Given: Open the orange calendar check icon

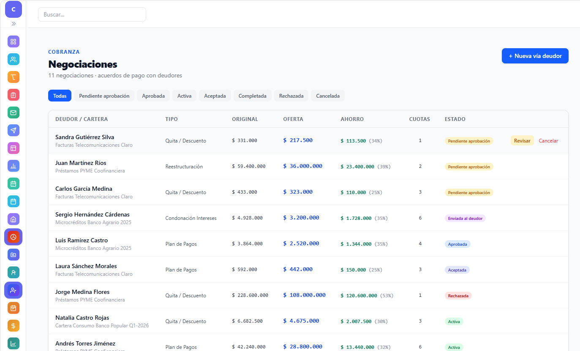Looking at the screenshot, I should pyautogui.click(x=14, y=308).
